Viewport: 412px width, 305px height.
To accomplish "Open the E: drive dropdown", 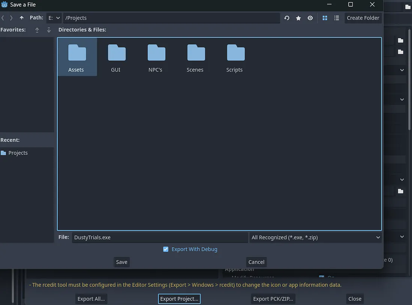I will click(54, 18).
